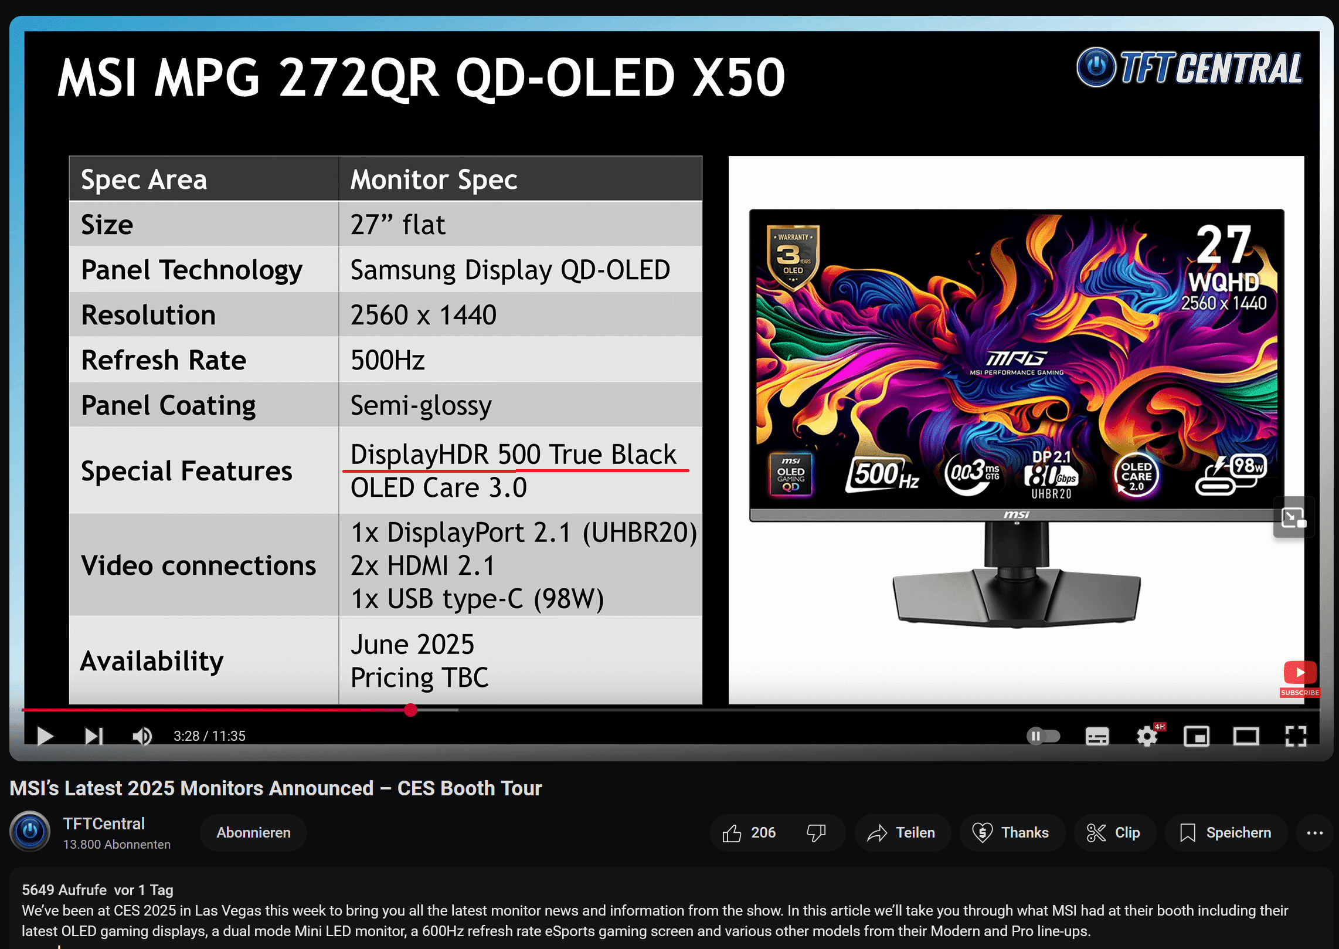
Task: Create a Clip of the video
Action: point(1114,833)
